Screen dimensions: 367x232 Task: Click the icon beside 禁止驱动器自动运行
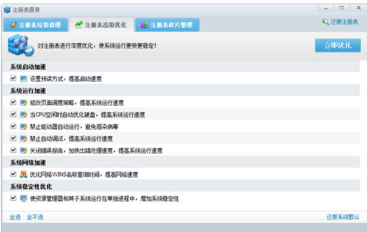coord(23,126)
